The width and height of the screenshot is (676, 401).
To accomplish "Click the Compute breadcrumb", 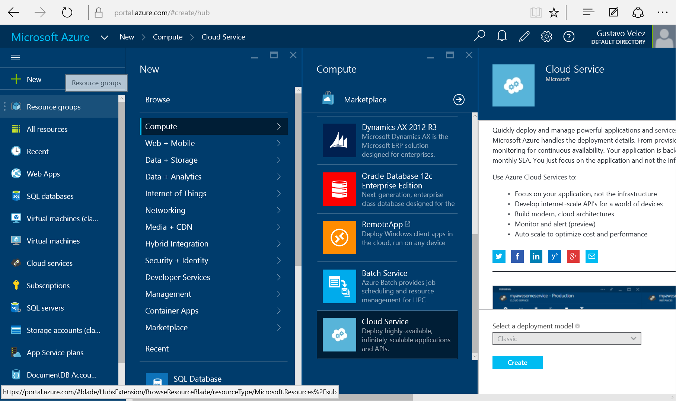I will click(168, 36).
